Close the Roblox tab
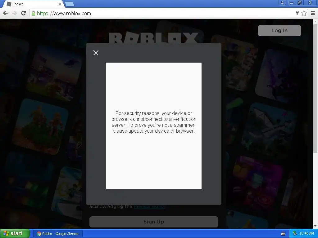The height and width of the screenshot is (238, 318). 59,4
